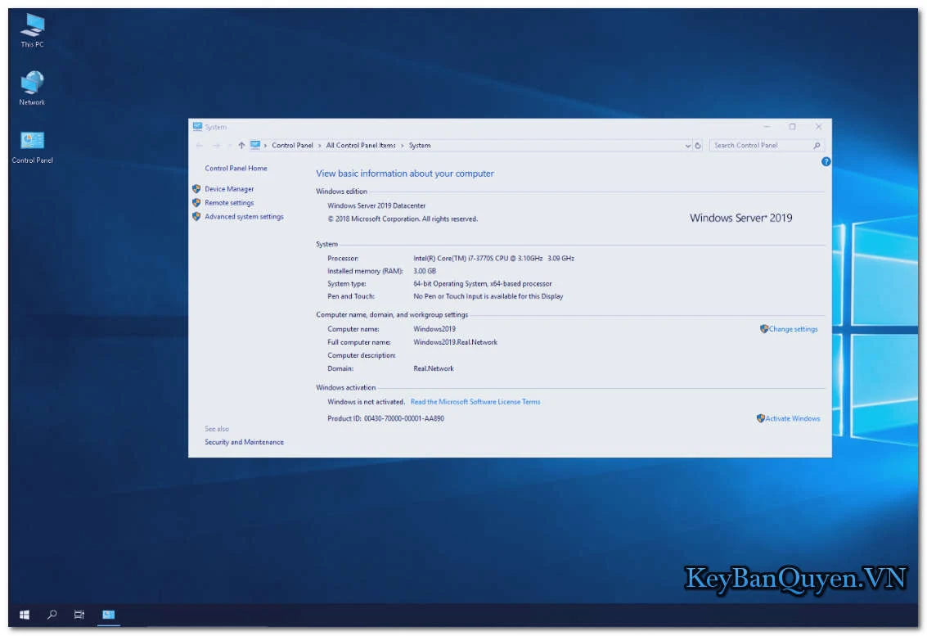Viewport: 927px width, 636px height.
Task: Expand the address bar history dropdown
Action: coord(687,146)
